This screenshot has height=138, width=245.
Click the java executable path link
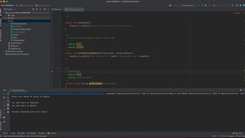[58, 94]
